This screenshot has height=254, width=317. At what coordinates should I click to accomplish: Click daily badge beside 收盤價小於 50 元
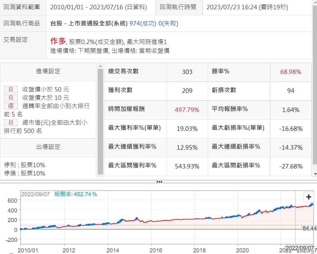[11, 89]
